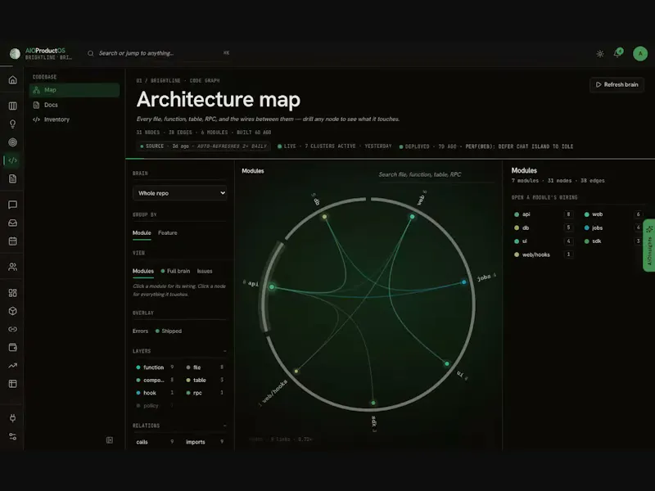The width and height of the screenshot is (655, 491).
Task: Open the jobs module in list
Action: point(612,227)
